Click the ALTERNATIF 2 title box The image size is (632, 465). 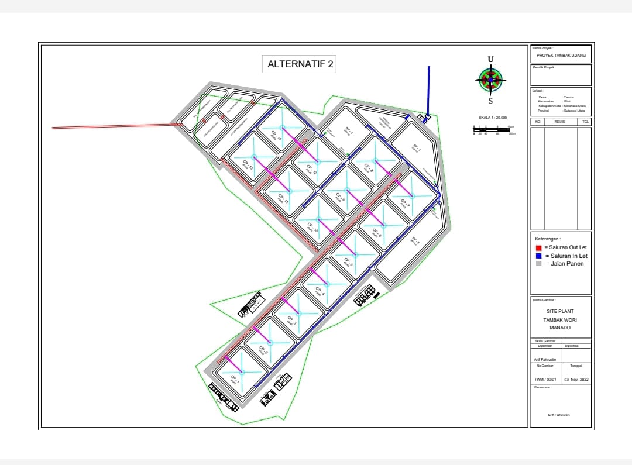click(300, 64)
